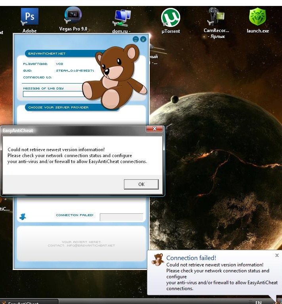Run the launch.exe desktop icon

pyautogui.click(x=258, y=19)
